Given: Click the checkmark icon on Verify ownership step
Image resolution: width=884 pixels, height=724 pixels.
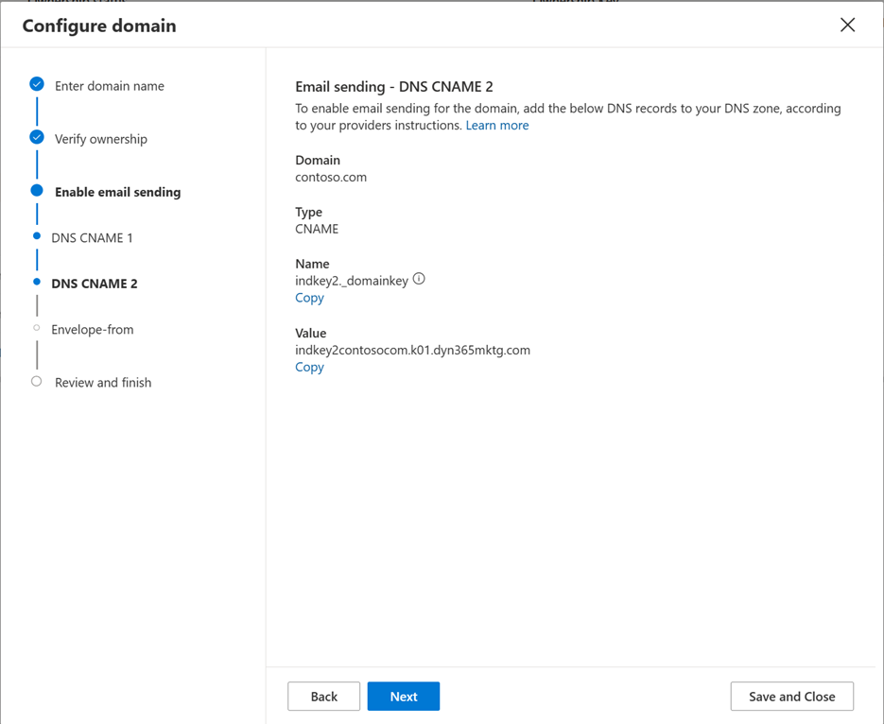Looking at the screenshot, I should (x=36, y=137).
